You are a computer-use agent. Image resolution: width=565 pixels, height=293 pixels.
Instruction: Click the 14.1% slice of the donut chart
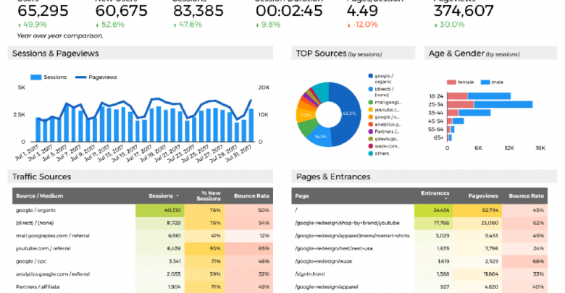click(x=320, y=137)
